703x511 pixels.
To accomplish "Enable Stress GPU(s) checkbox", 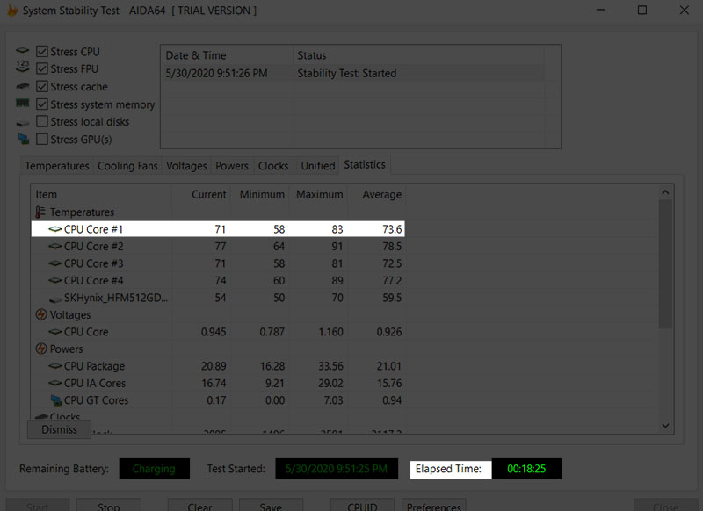I will [42, 140].
